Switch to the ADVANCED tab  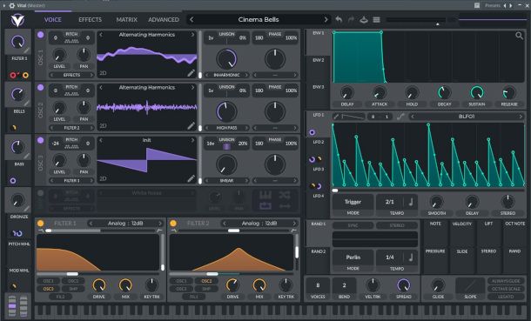pos(164,20)
